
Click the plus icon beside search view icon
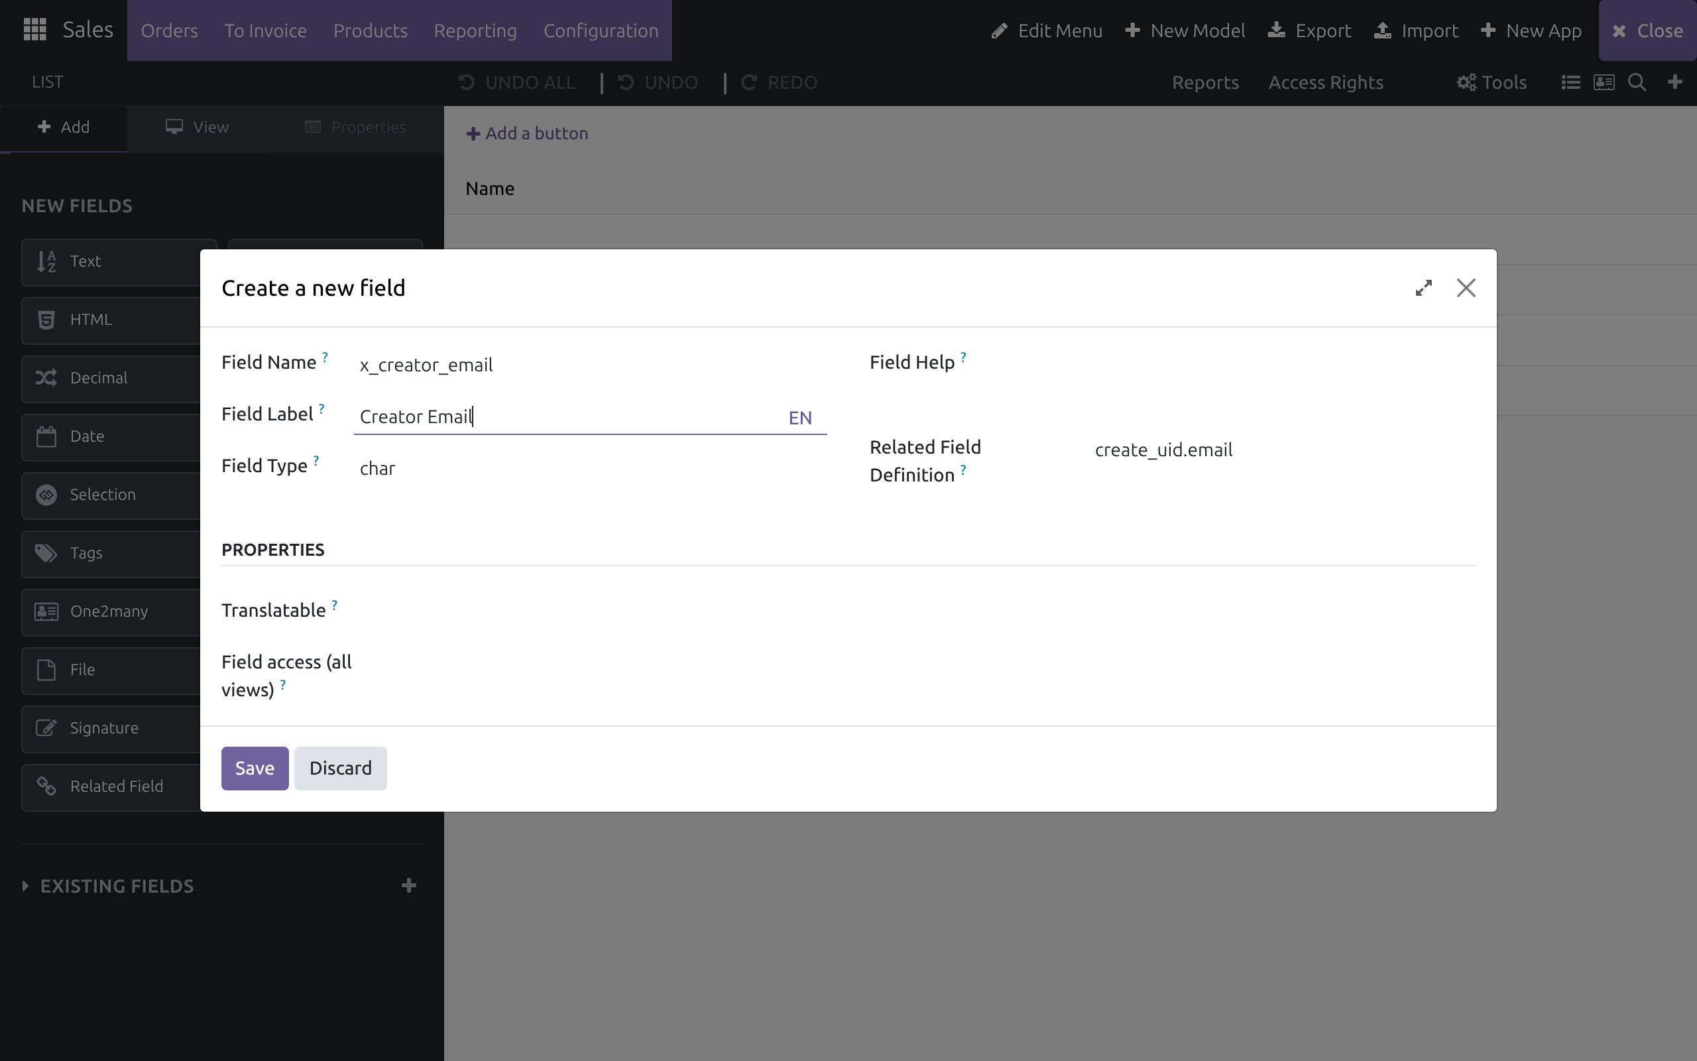pyautogui.click(x=1674, y=82)
